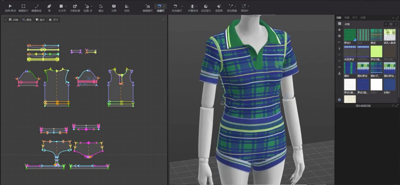Switch to the 场景 tab

tap(347, 18)
